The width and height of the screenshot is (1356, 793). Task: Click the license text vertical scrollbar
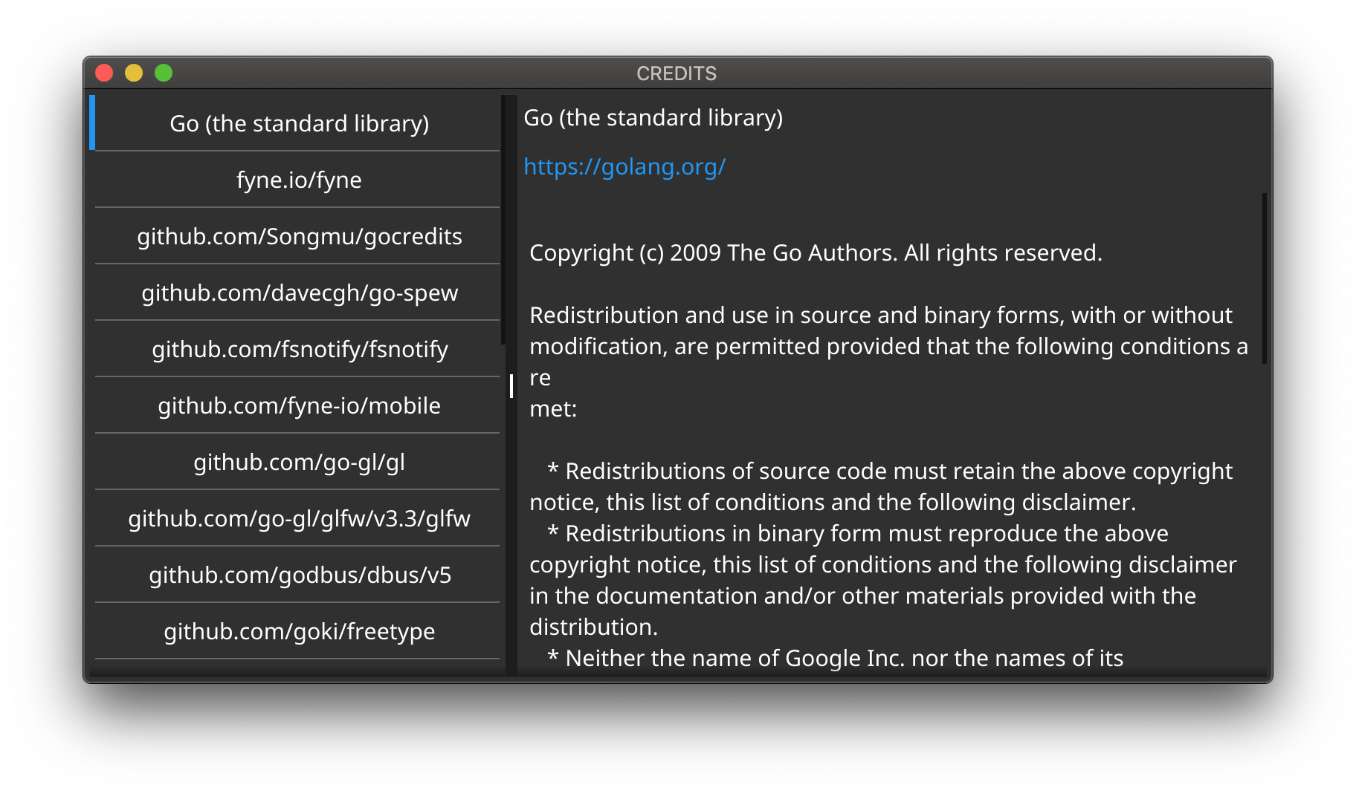point(1264,278)
